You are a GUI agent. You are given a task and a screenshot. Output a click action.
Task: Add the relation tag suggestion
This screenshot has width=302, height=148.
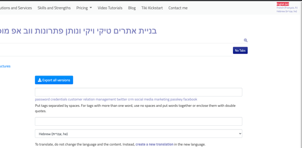click(x=89, y=99)
